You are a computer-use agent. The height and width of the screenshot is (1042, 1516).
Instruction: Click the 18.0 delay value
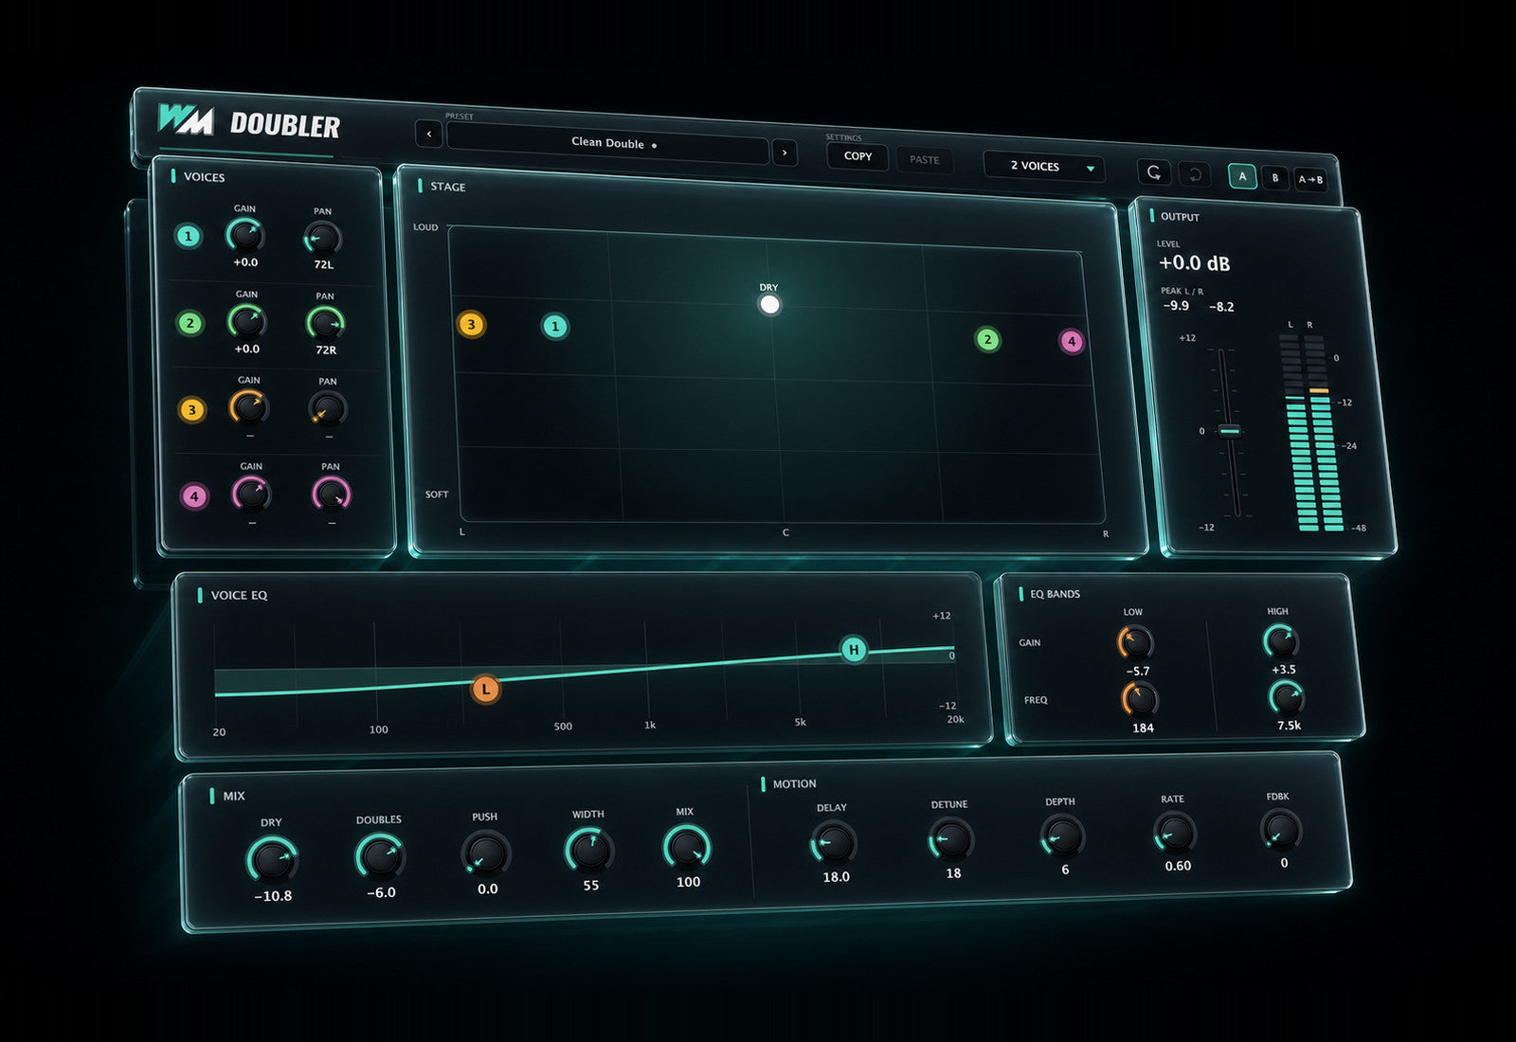(x=836, y=877)
